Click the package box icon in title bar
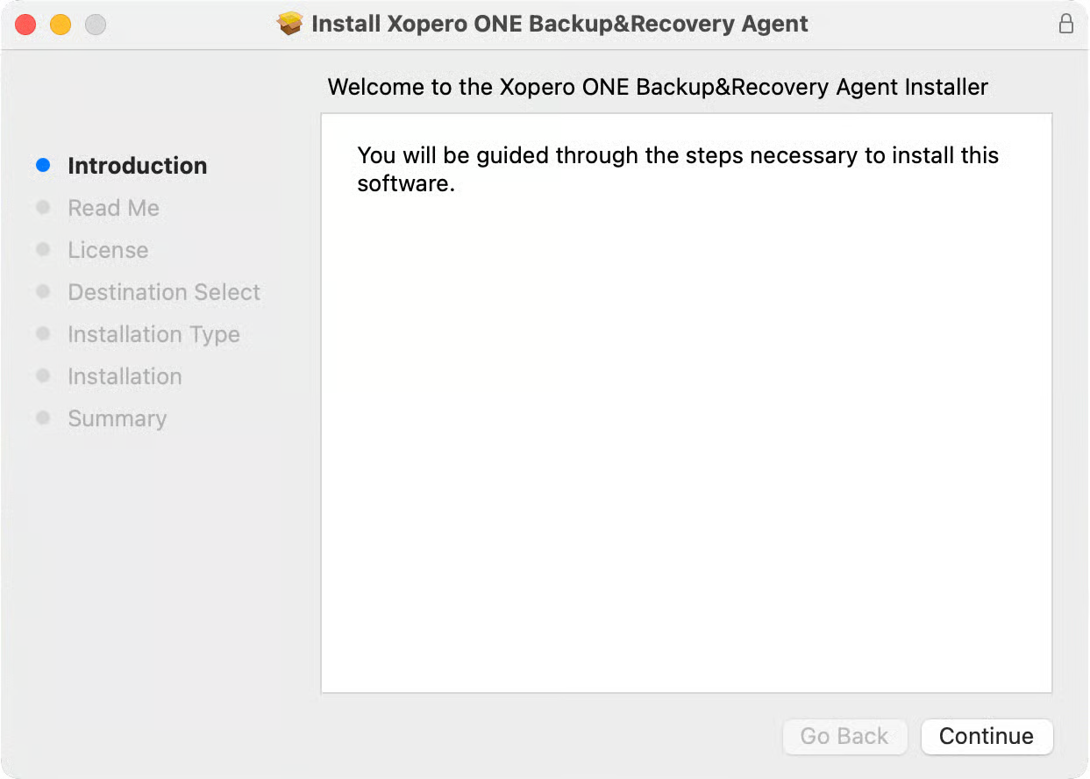Image resolution: width=1090 pixels, height=779 pixels. 291,24
